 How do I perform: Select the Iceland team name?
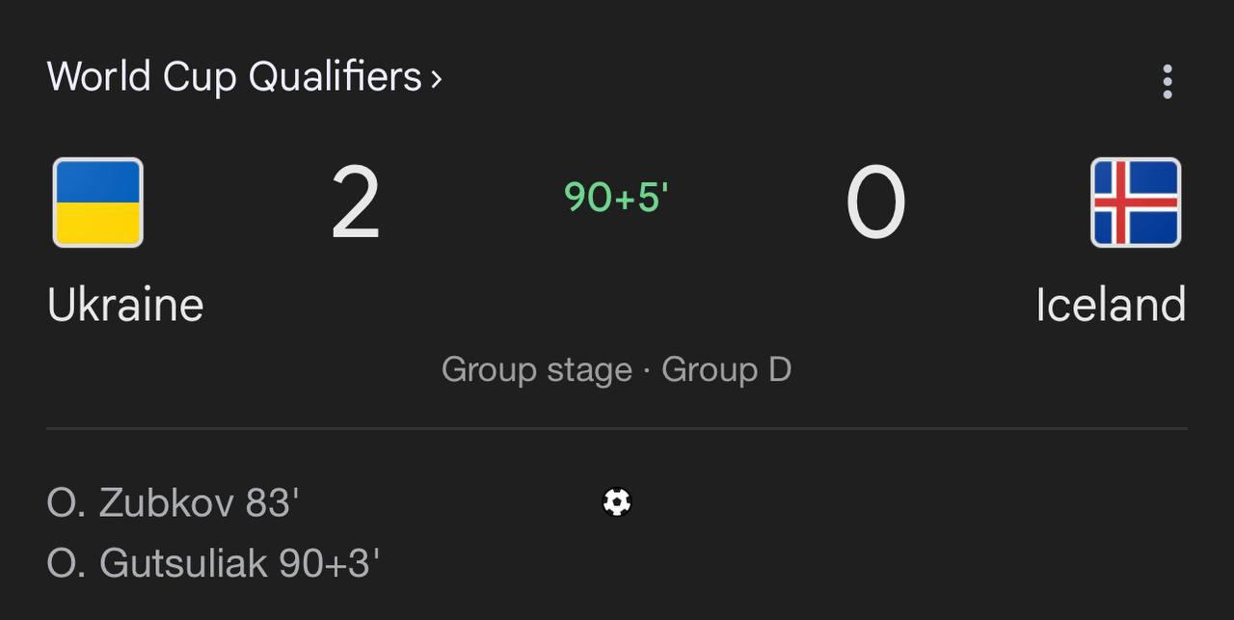[x=1111, y=305]
